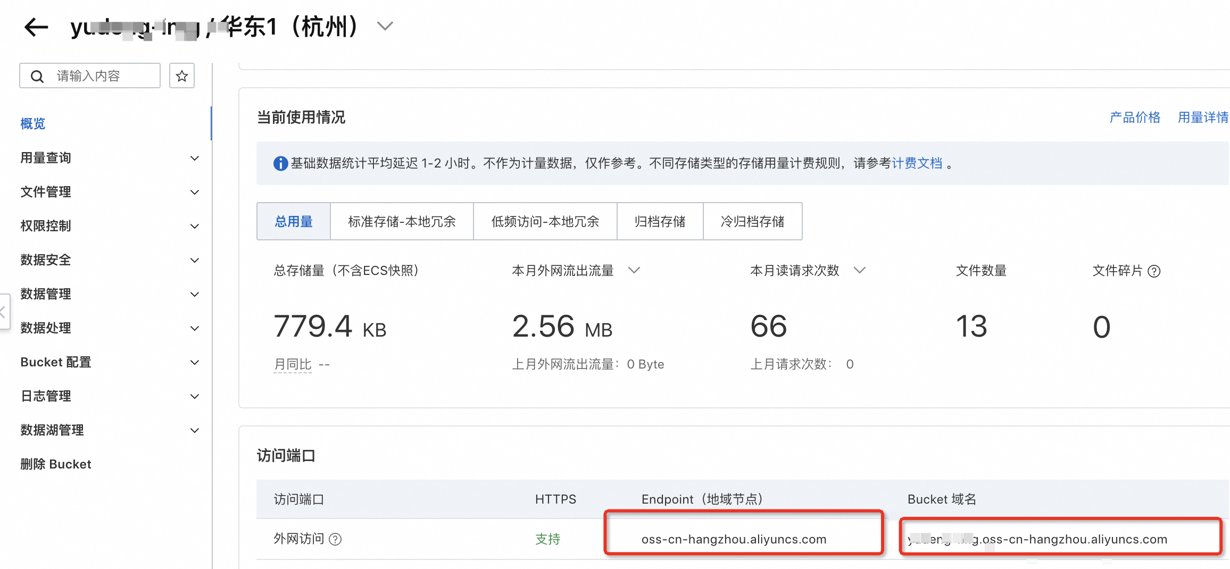Go back using the left arrow icon

coord(36,27)
